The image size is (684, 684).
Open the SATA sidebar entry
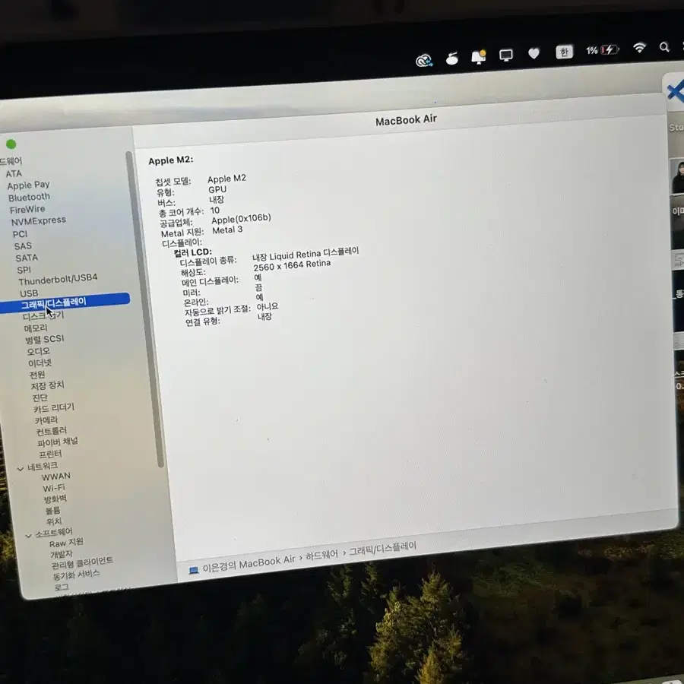(27, 258)
